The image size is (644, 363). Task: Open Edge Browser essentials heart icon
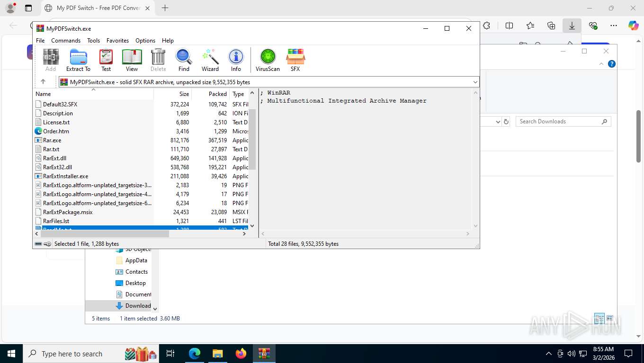pyautogui.click(x=593, y=26)
